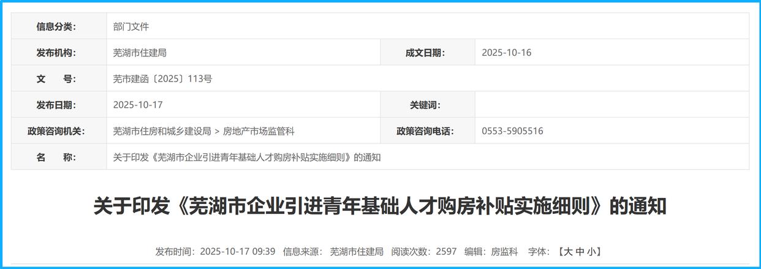This screenshot has width=761, height=269.
Task: Click the 政策咨询电话 label cell
Action: [x=428, y=131]
